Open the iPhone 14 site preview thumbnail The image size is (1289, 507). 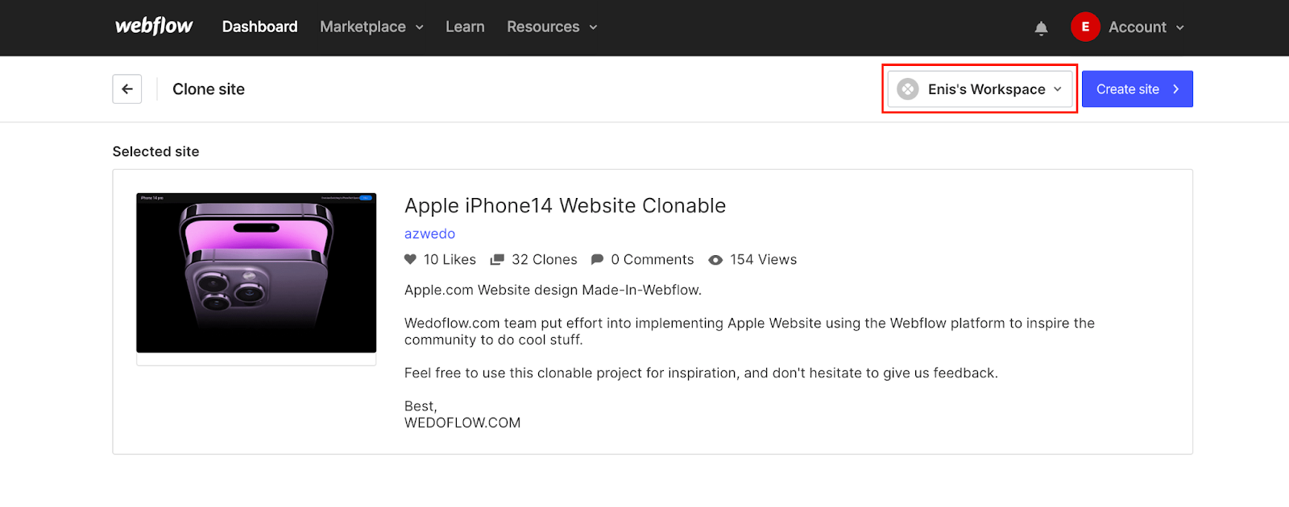click(x=256, y=273)
